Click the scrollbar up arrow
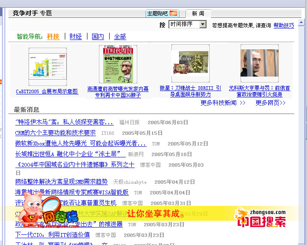Screen dimensions: 307x245 point(301,23)
